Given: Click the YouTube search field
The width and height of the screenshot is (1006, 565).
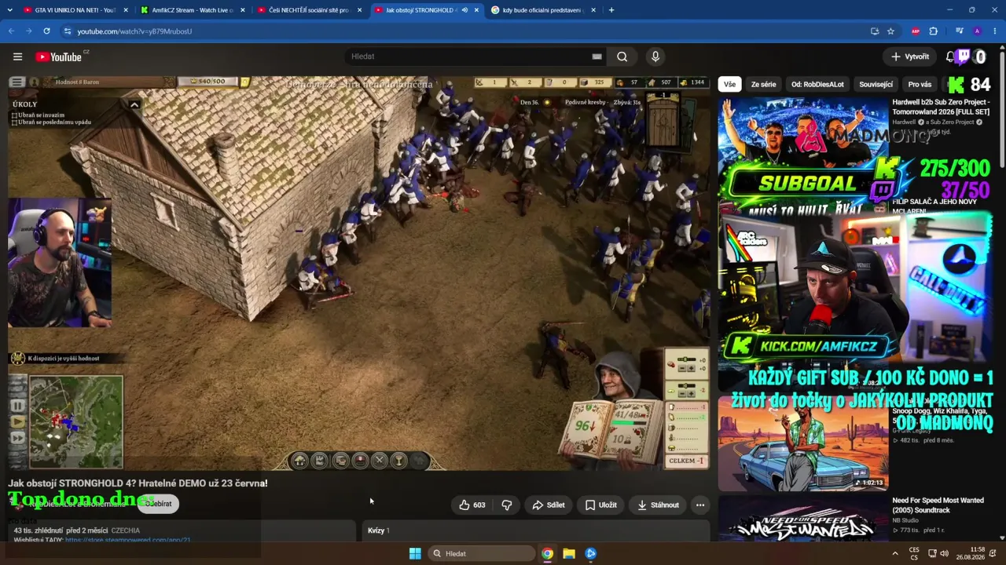Looking at the screenshot, I should click(468, 56).
